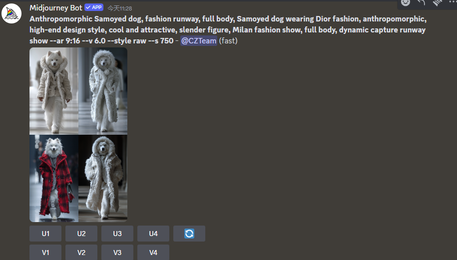Open the @CZTeam user mention
457x260 pixels.
point(198,41)
